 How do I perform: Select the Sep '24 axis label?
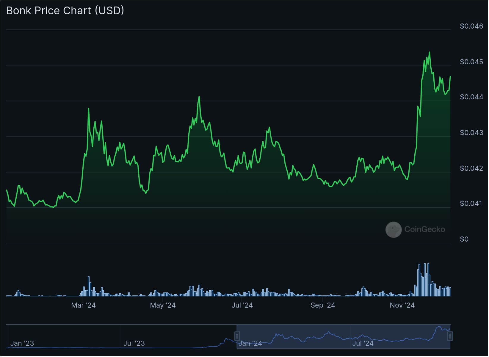(x=323, y=305)
